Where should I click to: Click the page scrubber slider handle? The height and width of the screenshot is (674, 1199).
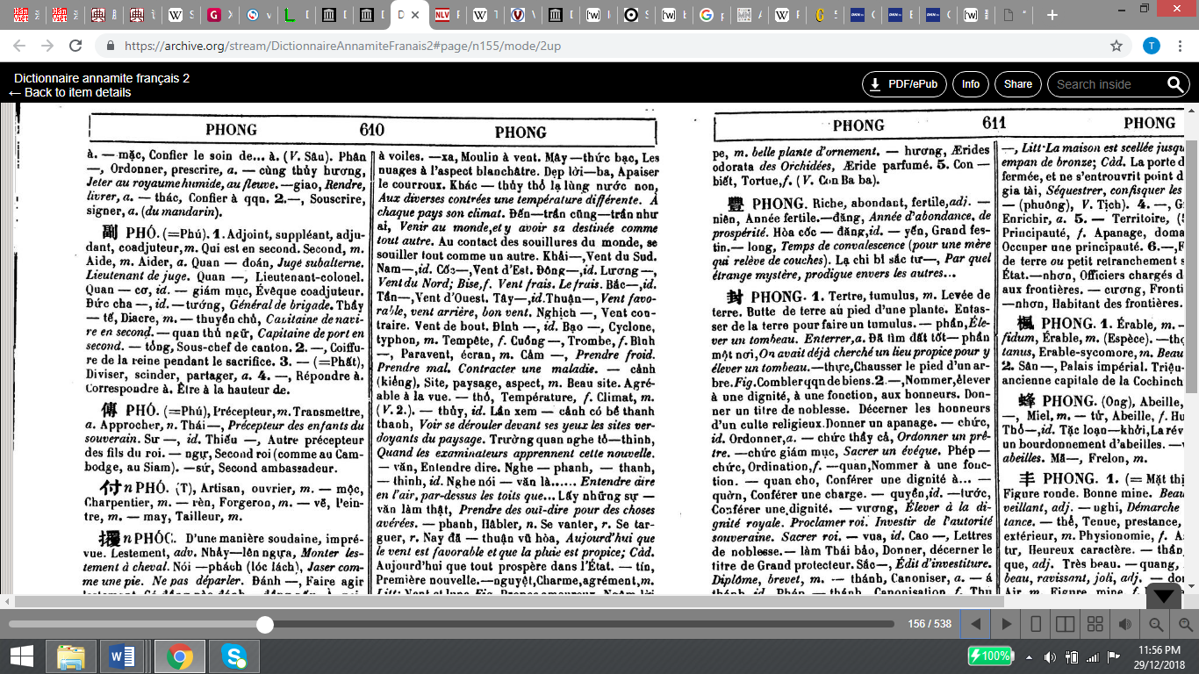click(x=264, y=624)
